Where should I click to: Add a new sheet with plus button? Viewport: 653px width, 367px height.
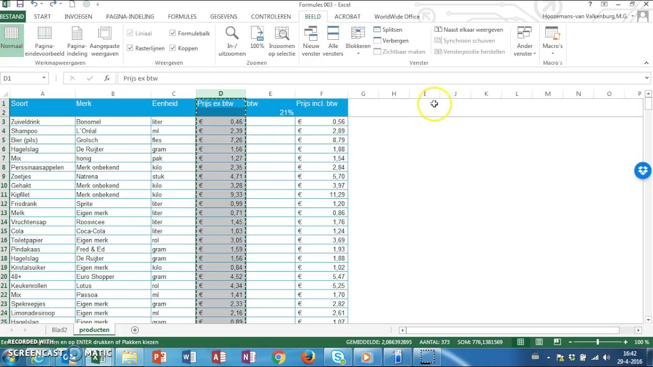point(135,330)
